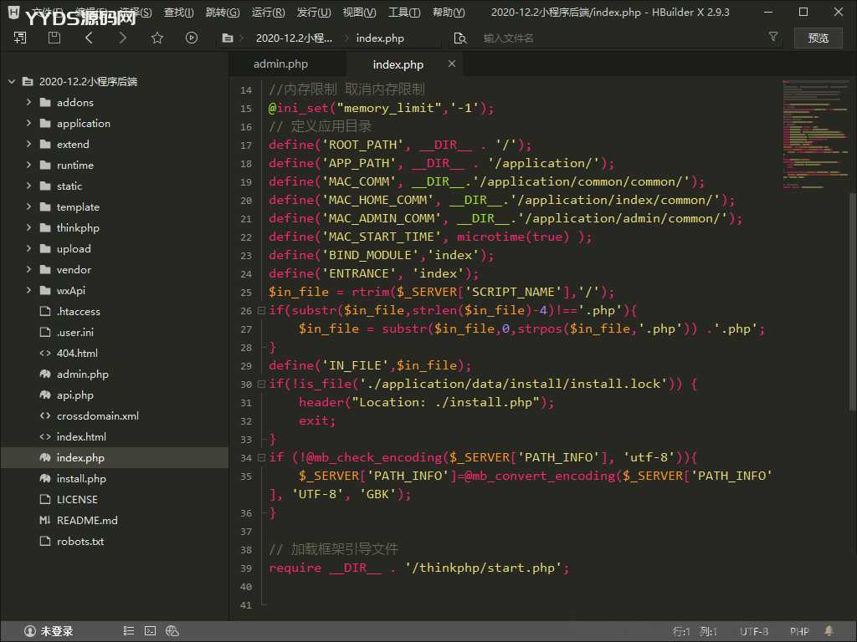Navigate back with the left arrow icon

(x=89, y=38)
